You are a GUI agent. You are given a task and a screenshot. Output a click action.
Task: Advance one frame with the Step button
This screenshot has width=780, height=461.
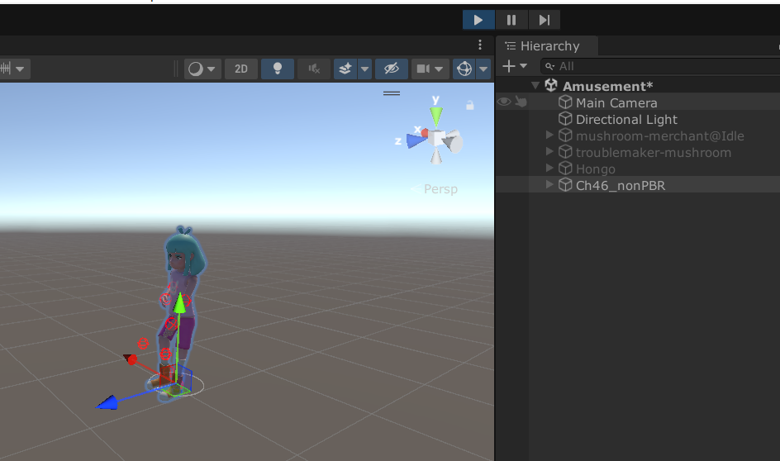[x=545, y=20]
